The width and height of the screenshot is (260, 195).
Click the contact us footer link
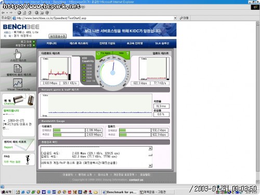click(x=136, y=180)
